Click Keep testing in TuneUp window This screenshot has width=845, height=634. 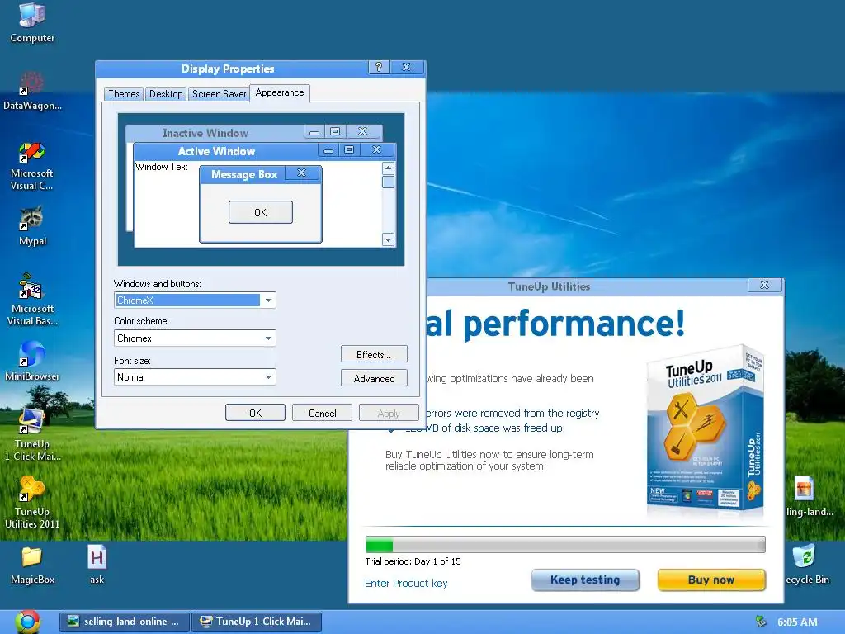click(x=585, y=580)
